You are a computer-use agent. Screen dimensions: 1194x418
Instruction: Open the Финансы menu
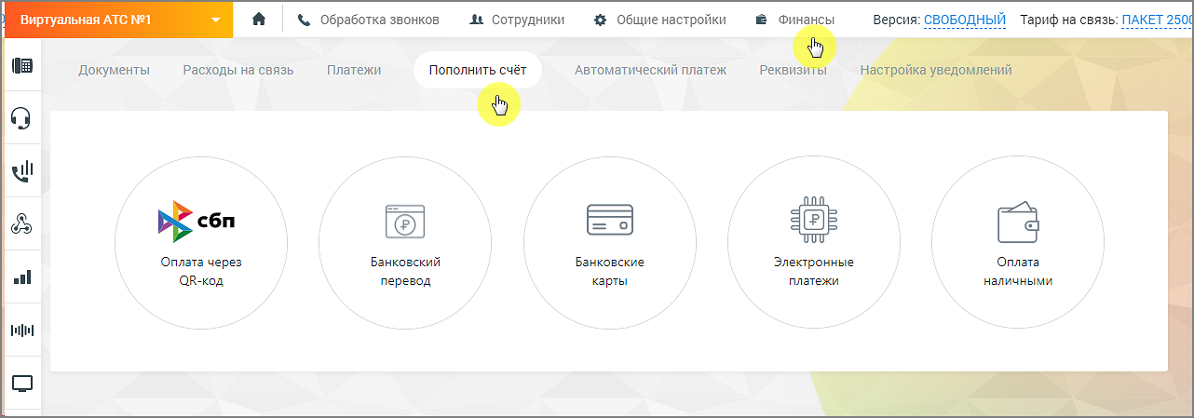(x=794, y=20)
